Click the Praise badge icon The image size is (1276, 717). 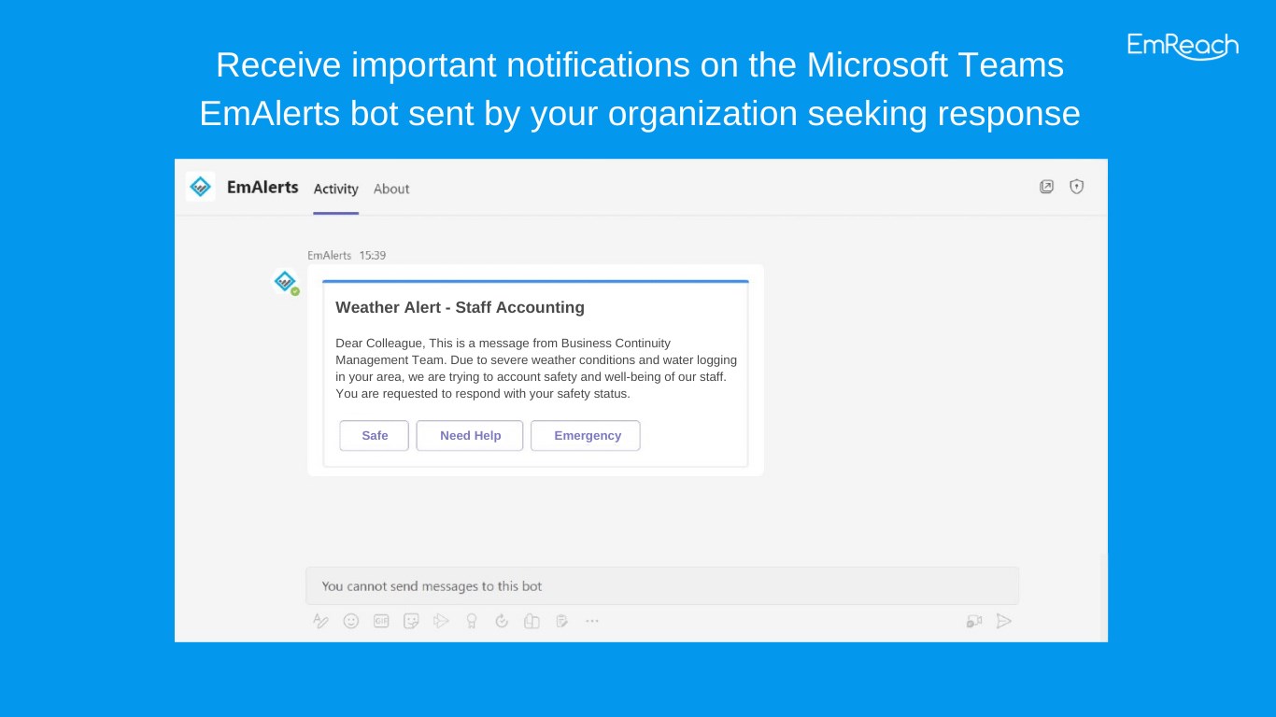click(472, 621)
